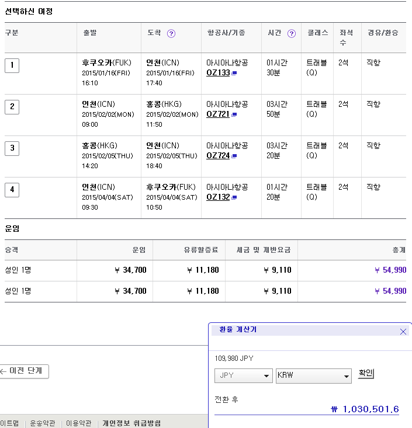Open 개인정보 취급방침 footer link
Screen dimensions: 412x428
(131, 423)
